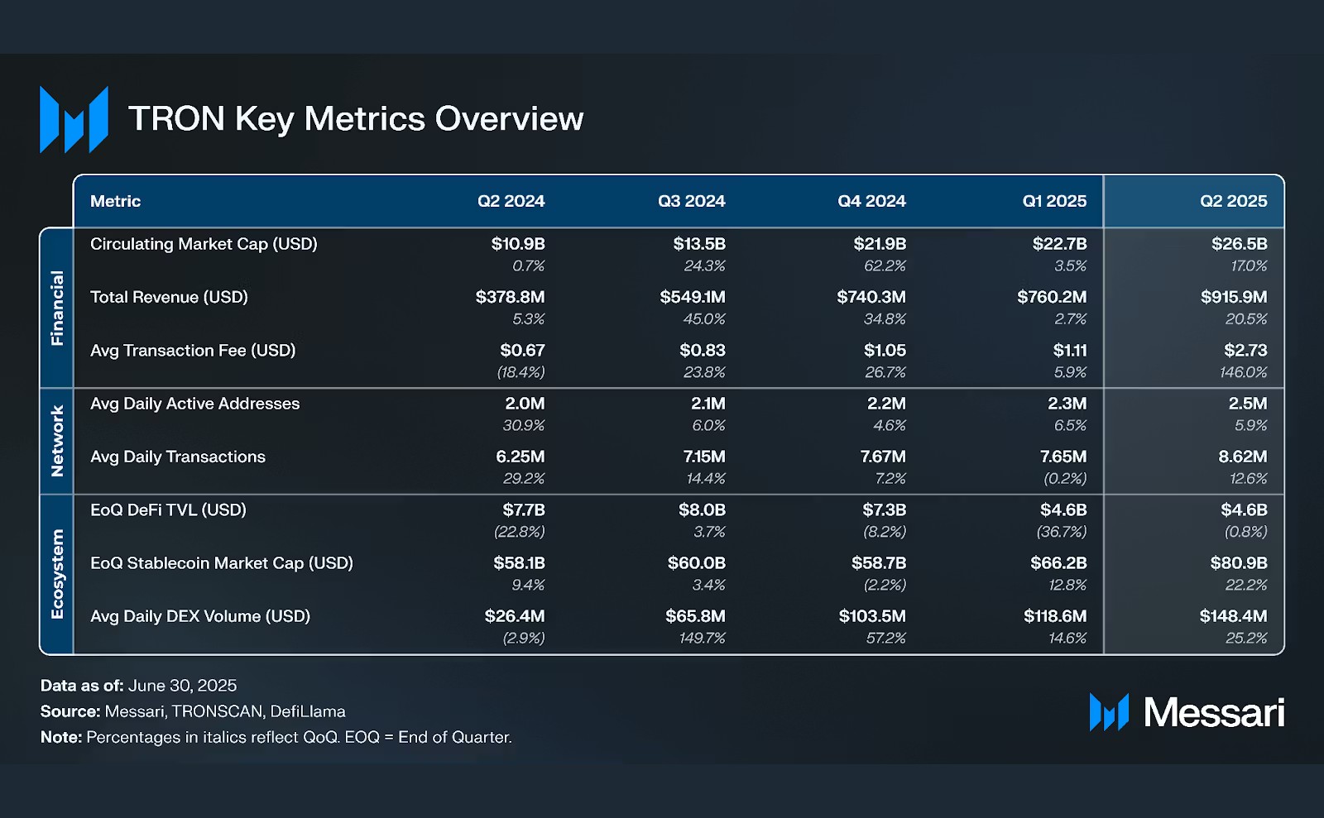The image size is (1324, 818).
Task: Click the Total Revenue (USD) row label
Action: click(x=169, y=297)
